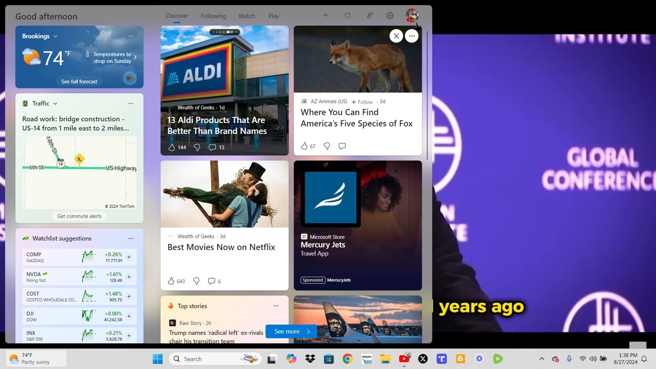Open more options for Top stories
The width and height of the screenshot is (656, 369).
276,306
